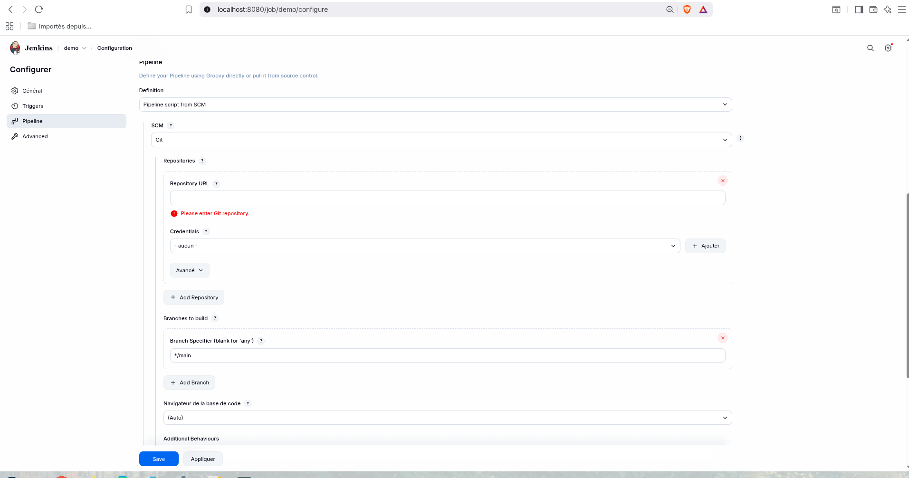Open browser hamburger menu
909x478 pixels.
902,10
